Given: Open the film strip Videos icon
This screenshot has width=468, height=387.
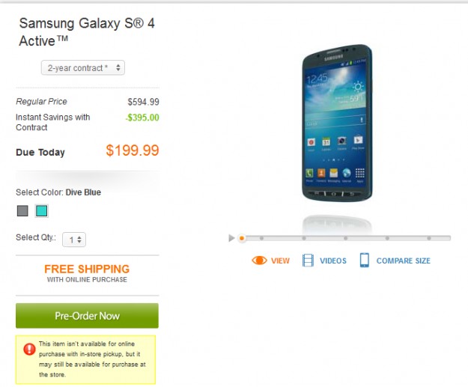Looking at the screenshot, I should (309, 260).
